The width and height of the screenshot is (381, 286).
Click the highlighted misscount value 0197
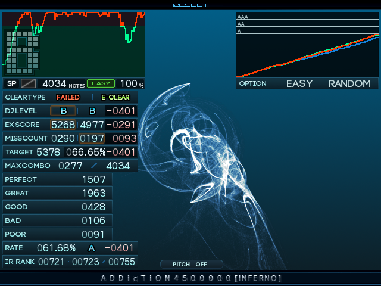click(x=92, y=138)
